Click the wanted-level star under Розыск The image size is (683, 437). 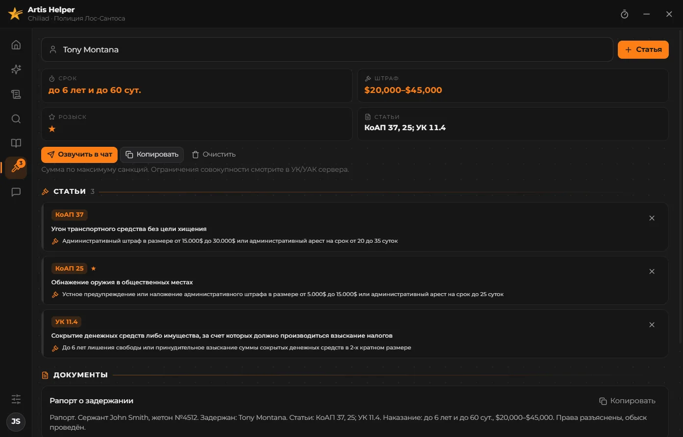[52, 129]
